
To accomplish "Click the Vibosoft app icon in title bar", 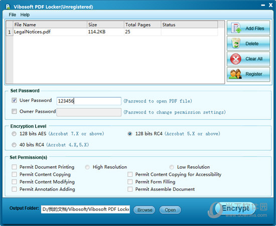I will click(x=8, y=7).
